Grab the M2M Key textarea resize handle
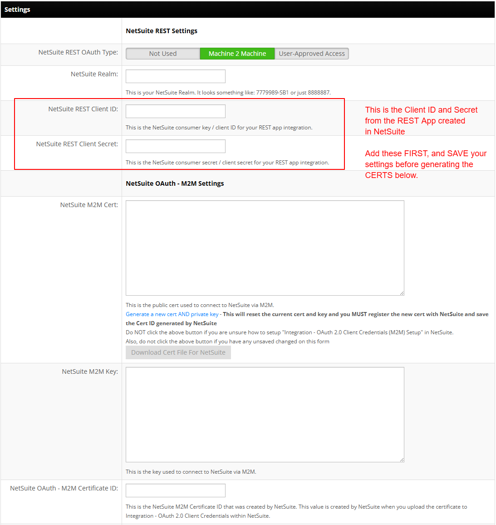 tap(402, 460)
